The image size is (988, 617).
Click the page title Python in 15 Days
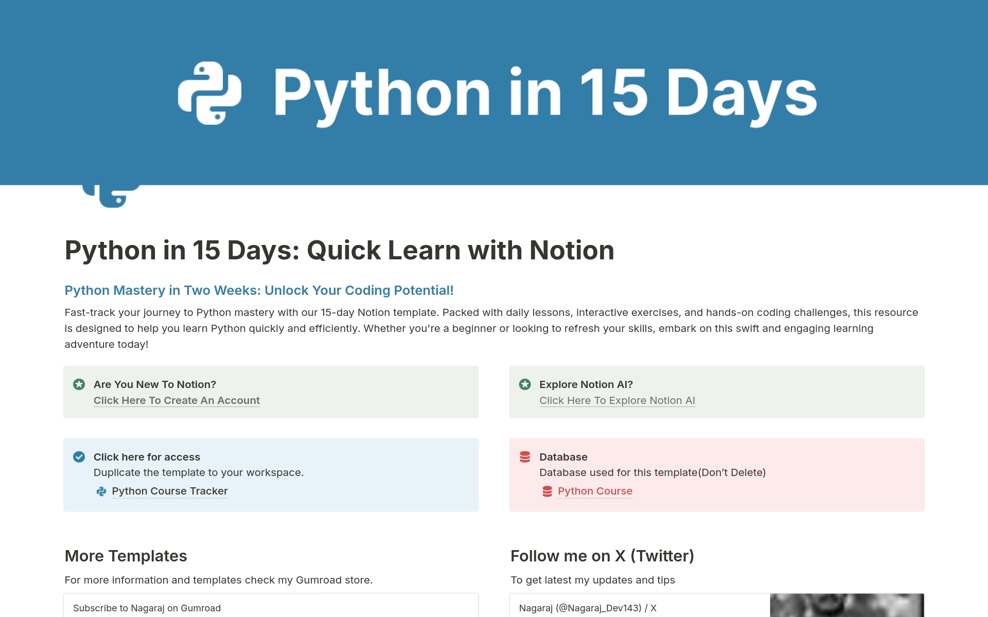pos(339,251)
